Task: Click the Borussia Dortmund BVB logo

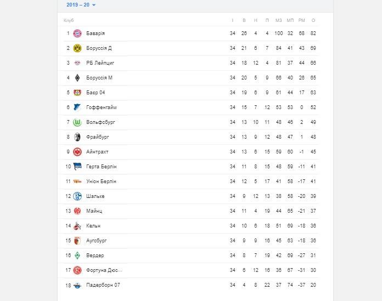Action: [x=77, y=48]
